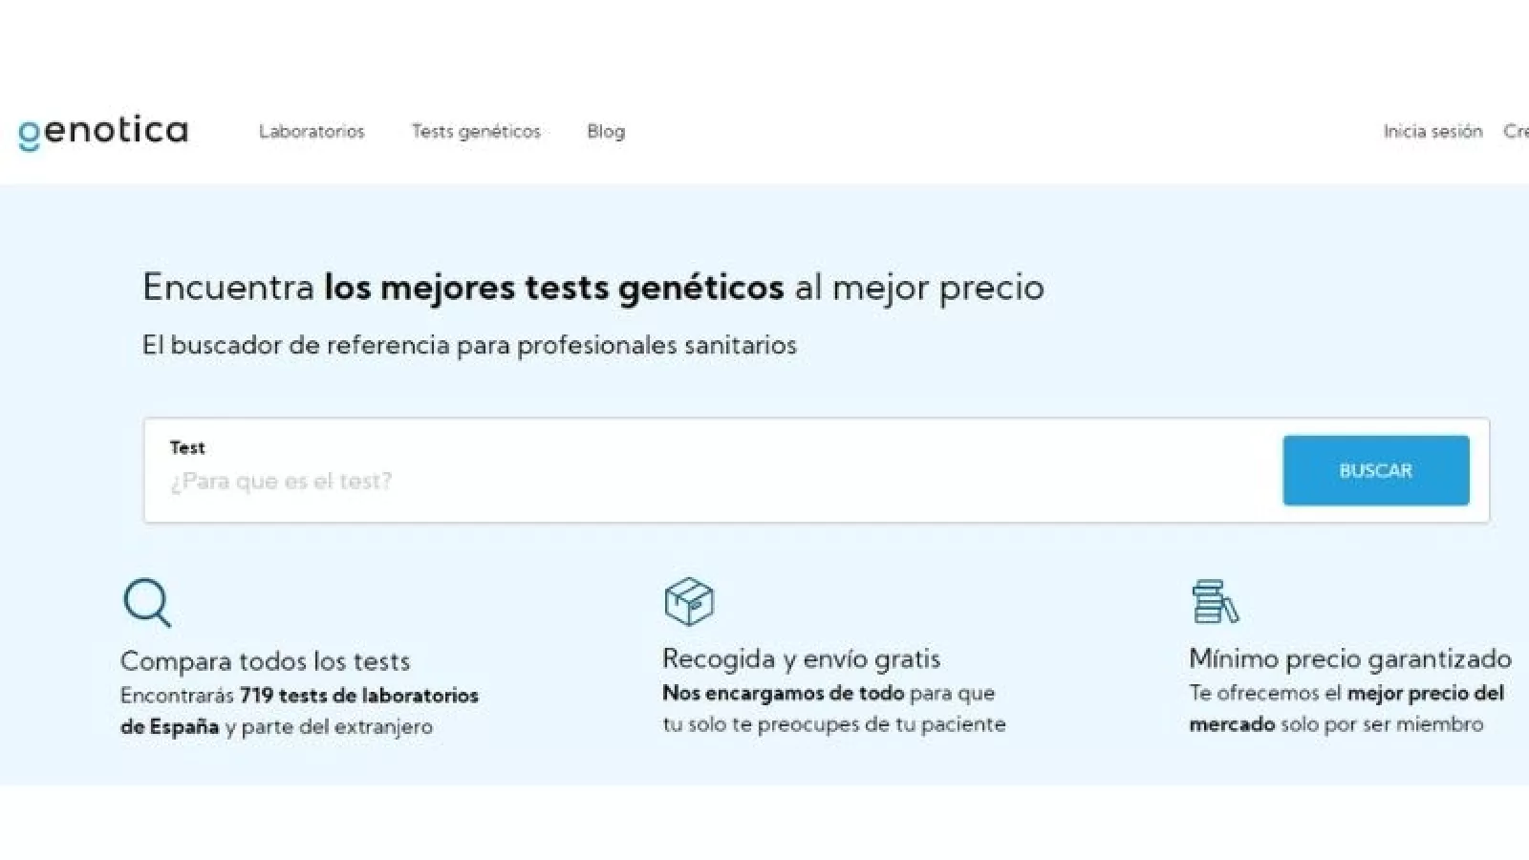Click the partially visible 'Cre' link
This screenshot has width=1529, height=860.
pyautogui.click(x=1516, y=132)
